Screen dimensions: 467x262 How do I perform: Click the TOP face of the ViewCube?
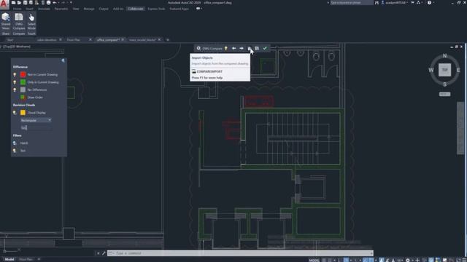pos(444,70)
